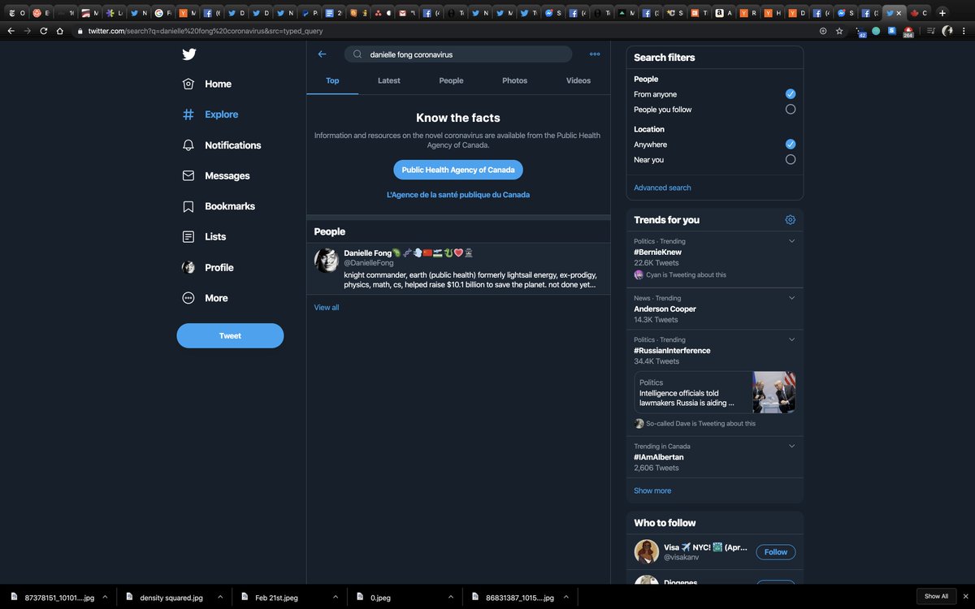
Task: Click the blue Tweet button
Action: [x=230, y=335]
